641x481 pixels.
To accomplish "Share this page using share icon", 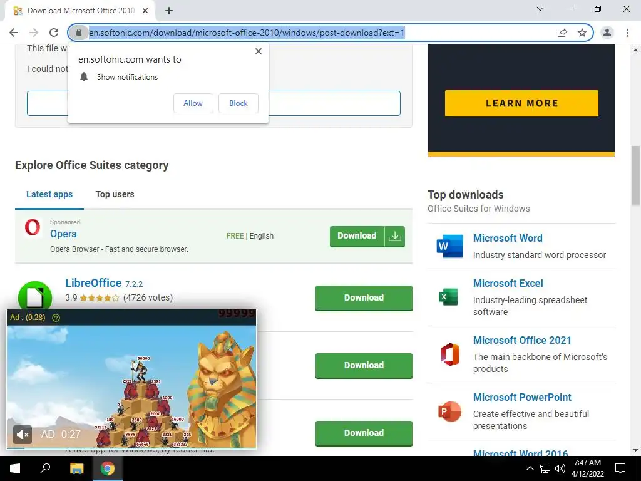I will tap(562, 33).
